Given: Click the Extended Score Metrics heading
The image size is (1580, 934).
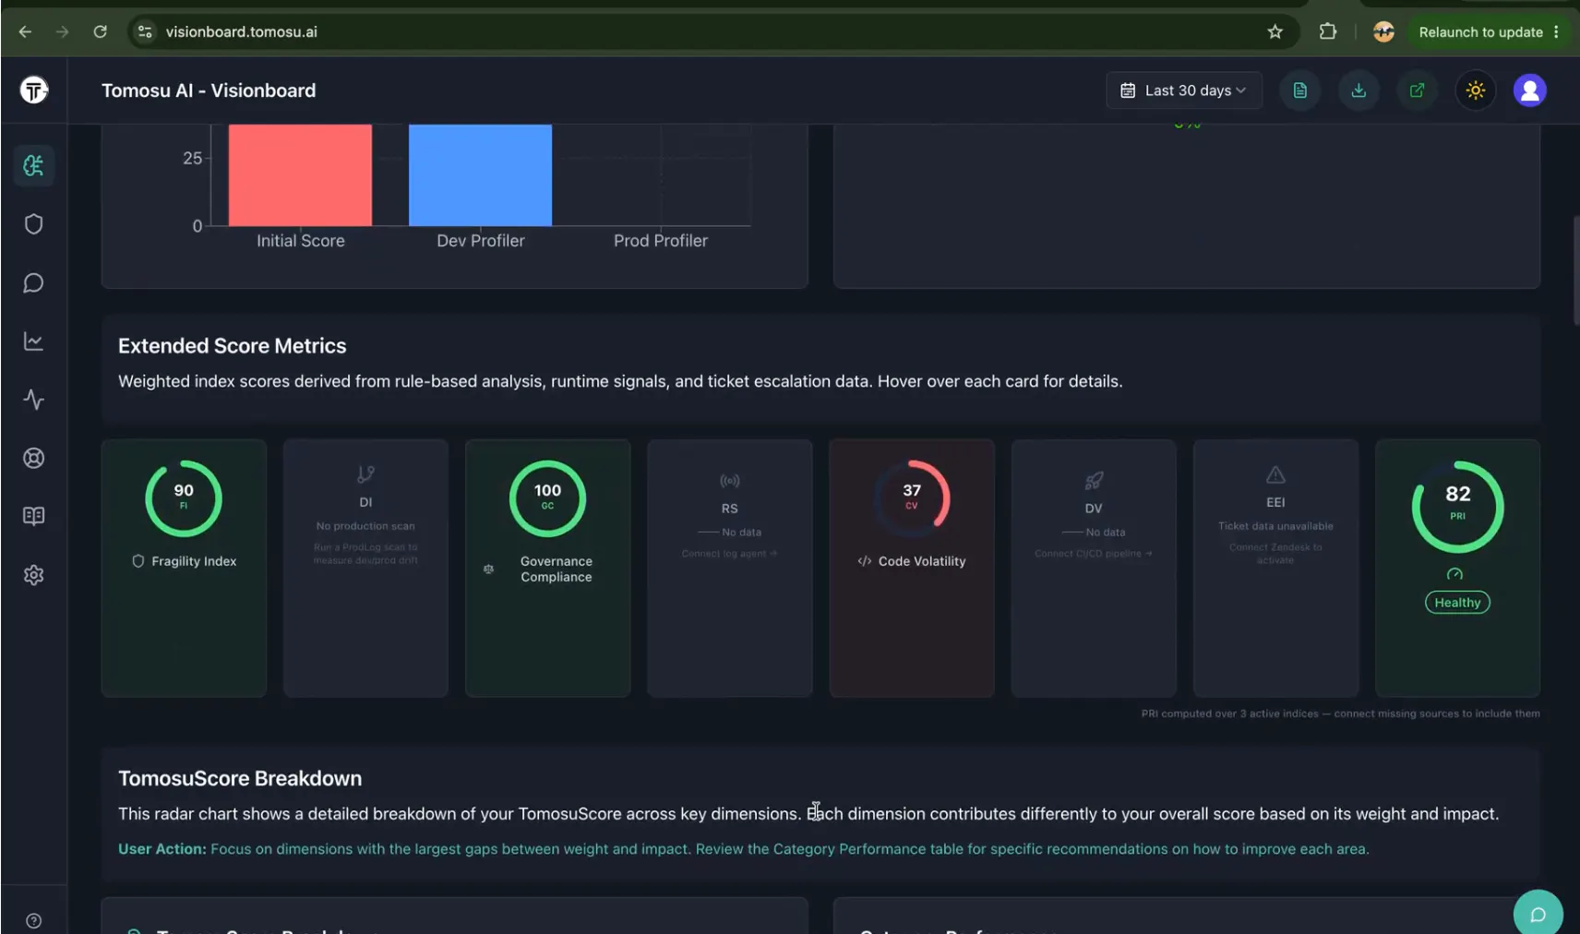Looking at the screenshot, I should point(233,346).
